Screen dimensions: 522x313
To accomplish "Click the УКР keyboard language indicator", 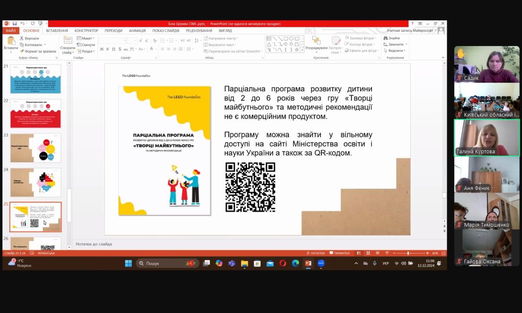I will click(x=386, y=263).
